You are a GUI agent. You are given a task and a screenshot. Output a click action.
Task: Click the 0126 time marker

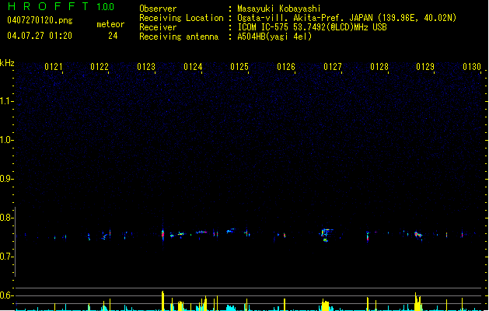pos(286,67)
